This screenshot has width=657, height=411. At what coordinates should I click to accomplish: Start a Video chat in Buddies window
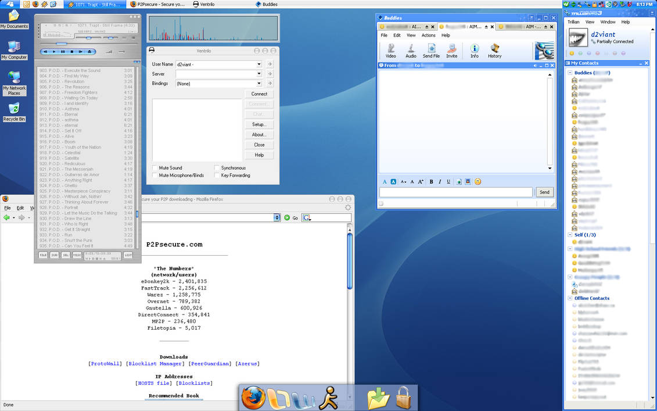tap(390, 51)
